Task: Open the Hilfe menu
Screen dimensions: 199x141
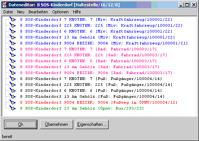Action: (77, 12)
